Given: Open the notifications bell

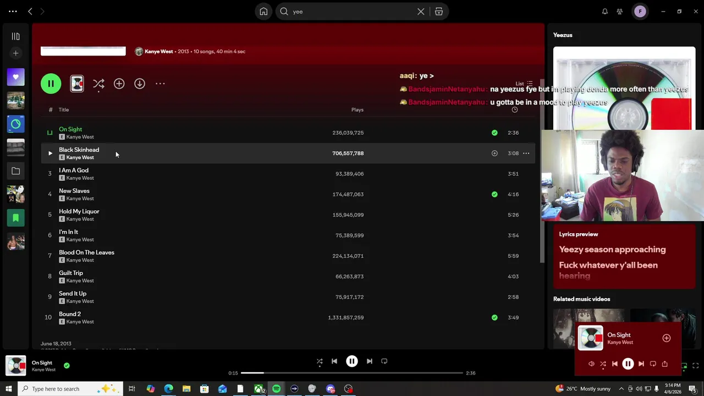Looking at the screenshot, I should pyautogui.click(x=605, y=12).
